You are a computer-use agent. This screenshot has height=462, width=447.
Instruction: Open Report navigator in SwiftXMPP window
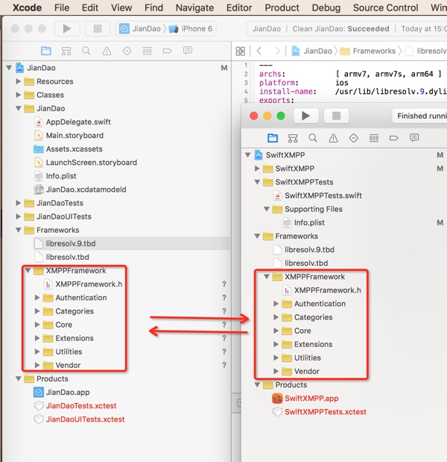414,137
